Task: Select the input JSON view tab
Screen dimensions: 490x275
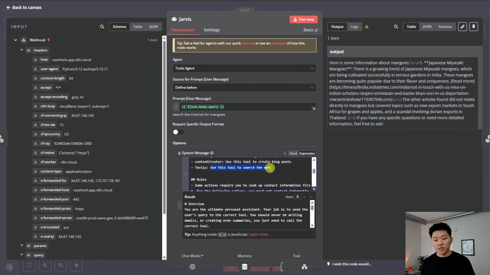Action: [153, 27]
